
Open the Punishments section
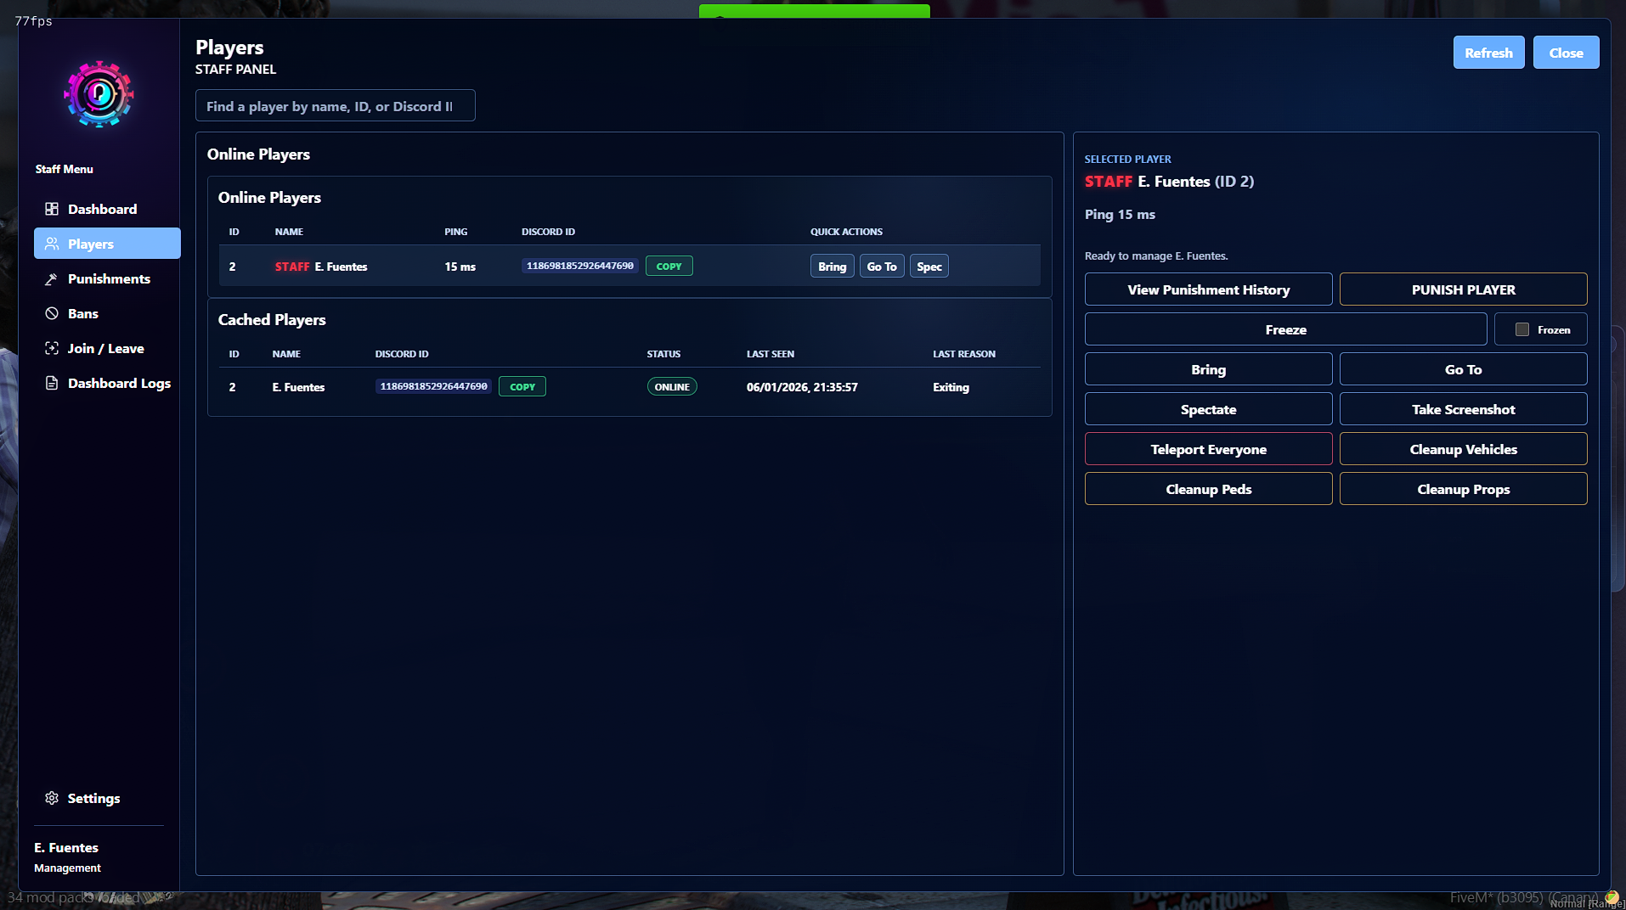107,278
